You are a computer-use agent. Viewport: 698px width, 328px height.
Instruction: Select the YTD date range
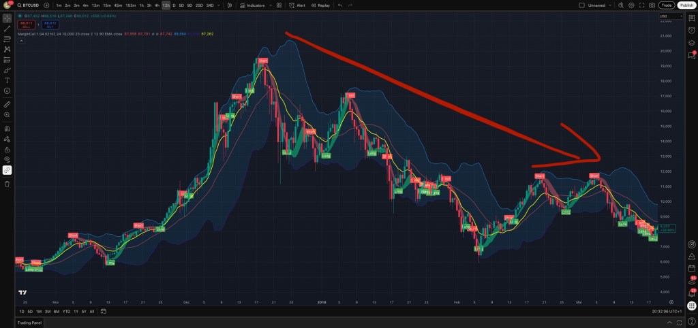66,312
